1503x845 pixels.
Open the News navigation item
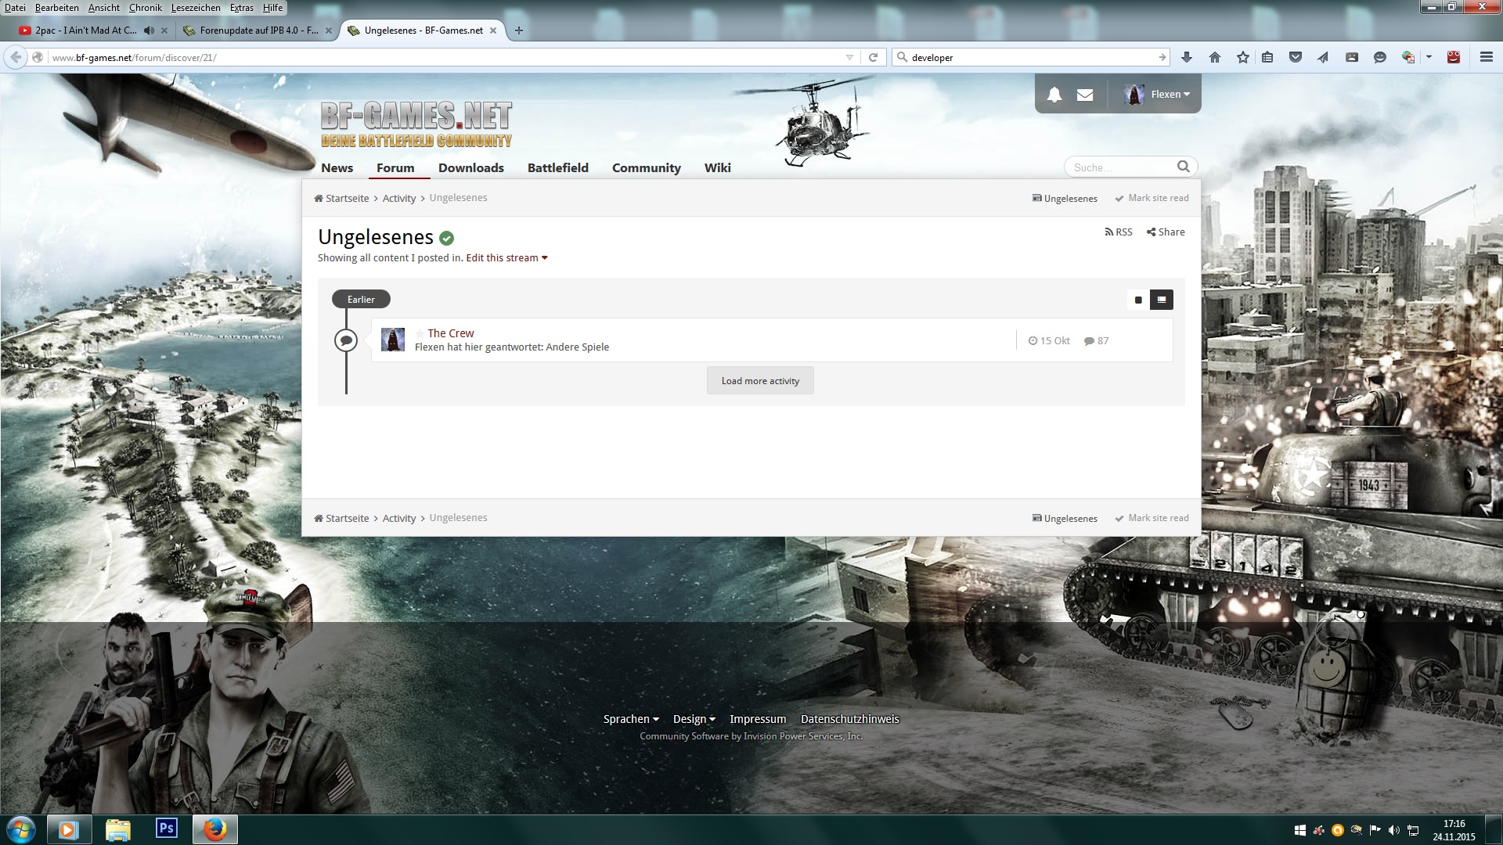point(337,167)
